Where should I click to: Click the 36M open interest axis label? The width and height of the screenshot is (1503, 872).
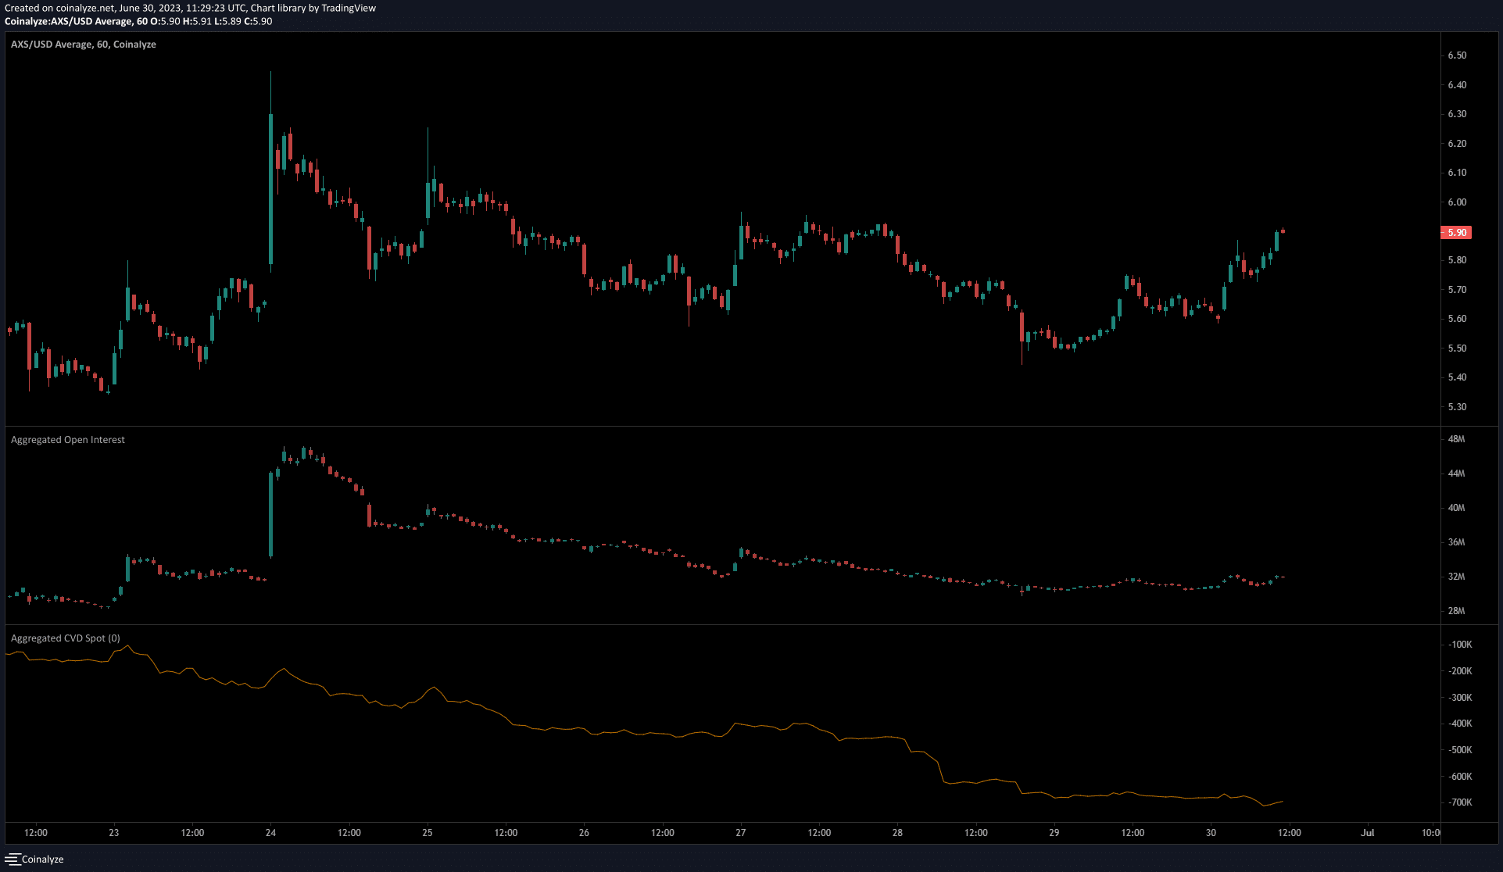(1456, 542)
